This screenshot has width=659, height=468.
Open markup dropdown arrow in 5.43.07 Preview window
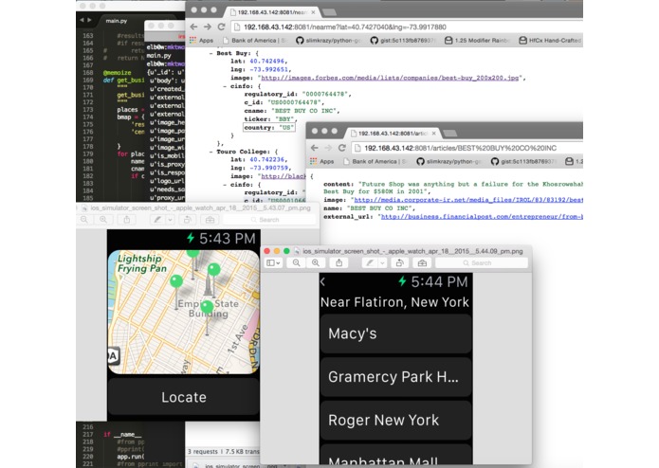170,220
